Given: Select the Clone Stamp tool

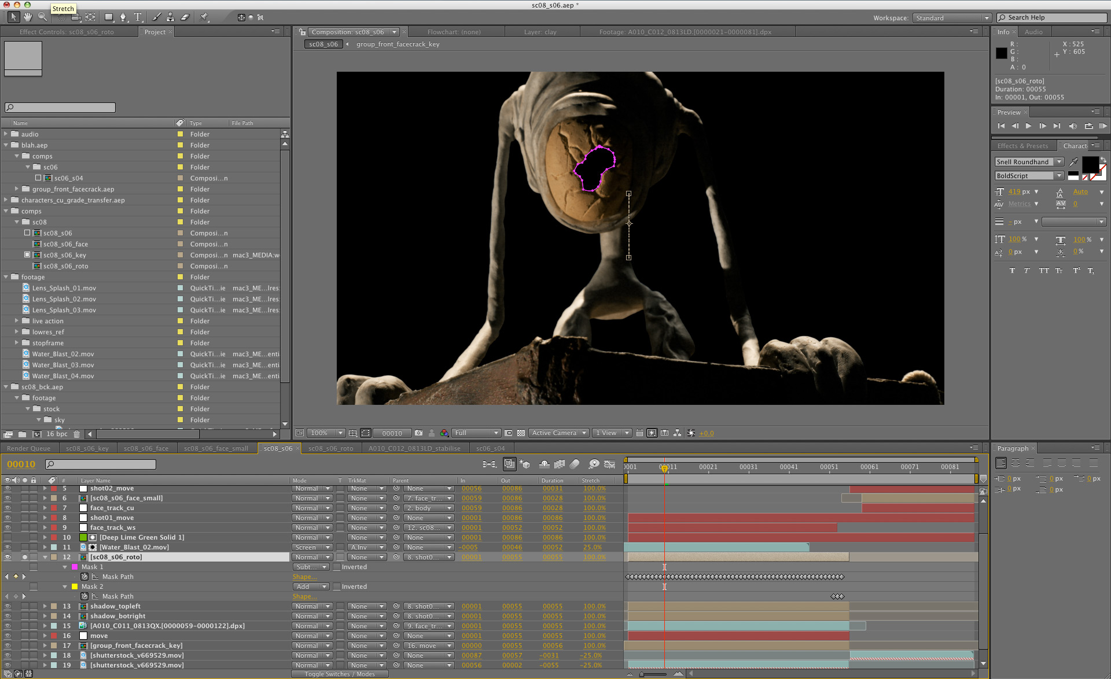Looking at the screenshot, I should [170, 17].
